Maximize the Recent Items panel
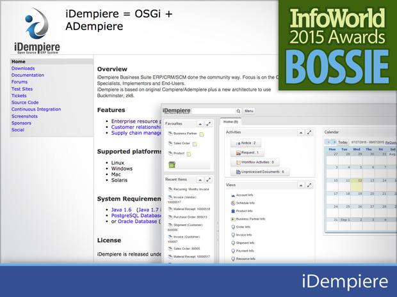The height and width of the screenshot is (297, 397). [x=208, y=180]
